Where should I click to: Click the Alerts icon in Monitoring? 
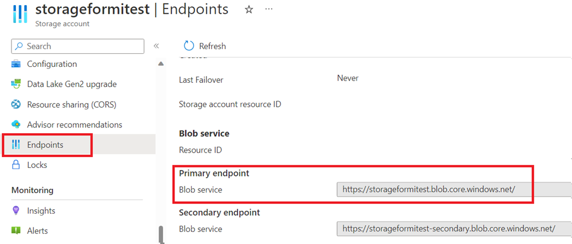[16, 231]
